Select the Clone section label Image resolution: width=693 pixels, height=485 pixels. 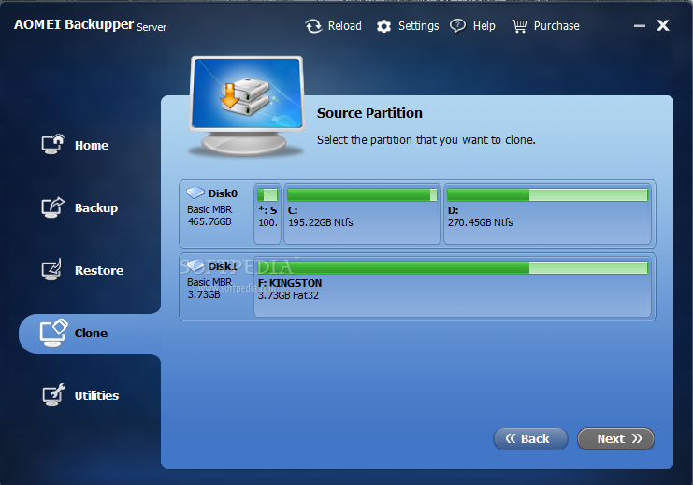[91, 333]
